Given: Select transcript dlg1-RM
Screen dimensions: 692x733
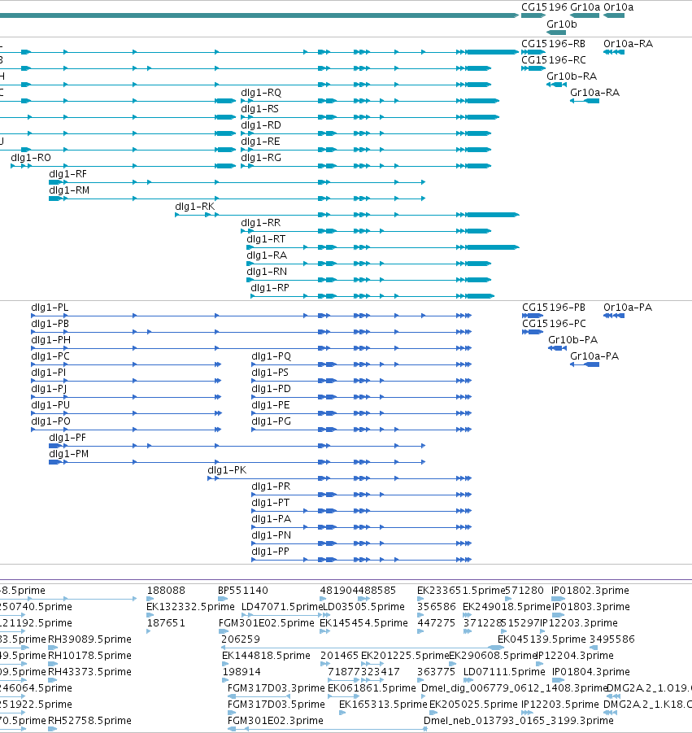Looking at the screenshot, I should [69, 190].
